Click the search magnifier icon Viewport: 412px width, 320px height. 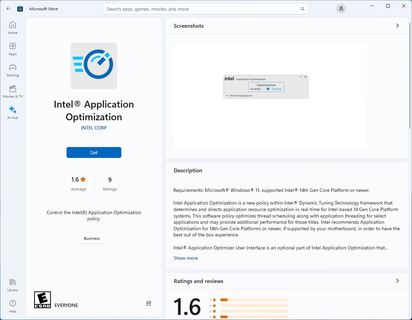pyautogui.click(x=302, y=9)
